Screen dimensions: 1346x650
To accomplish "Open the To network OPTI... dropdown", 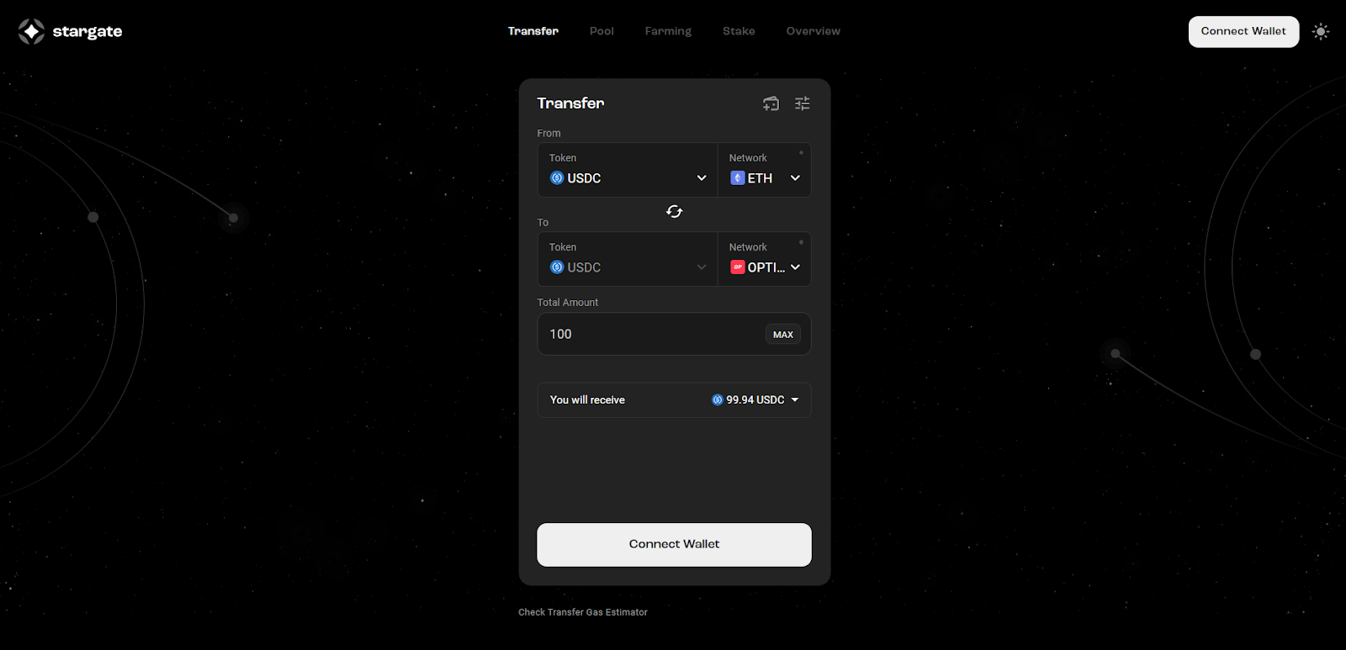I will coord(764,259).
